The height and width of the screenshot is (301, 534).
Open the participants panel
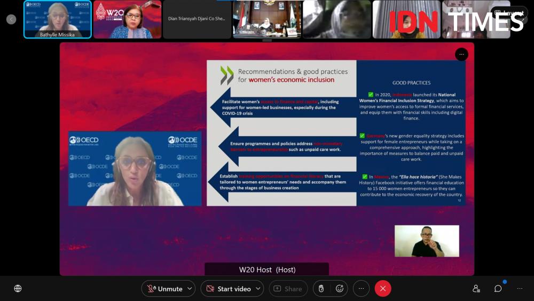click(x=476, y=289)
